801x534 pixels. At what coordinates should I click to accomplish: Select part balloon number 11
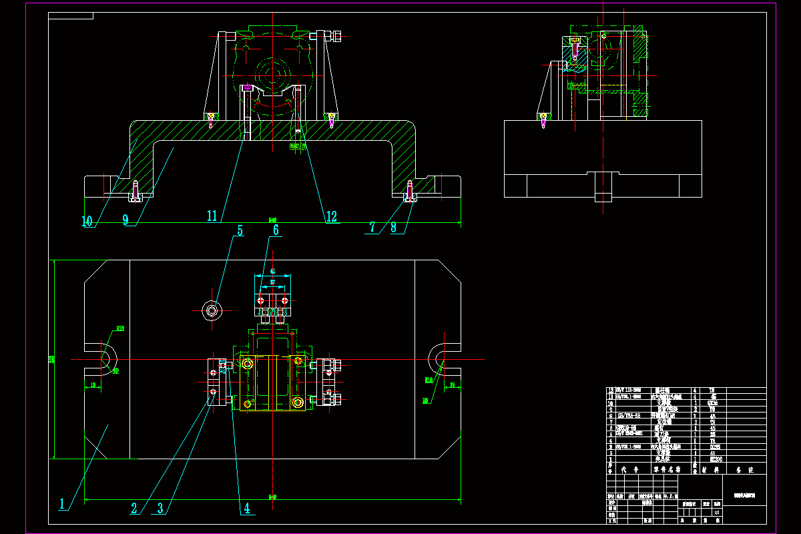coord(212,216)
